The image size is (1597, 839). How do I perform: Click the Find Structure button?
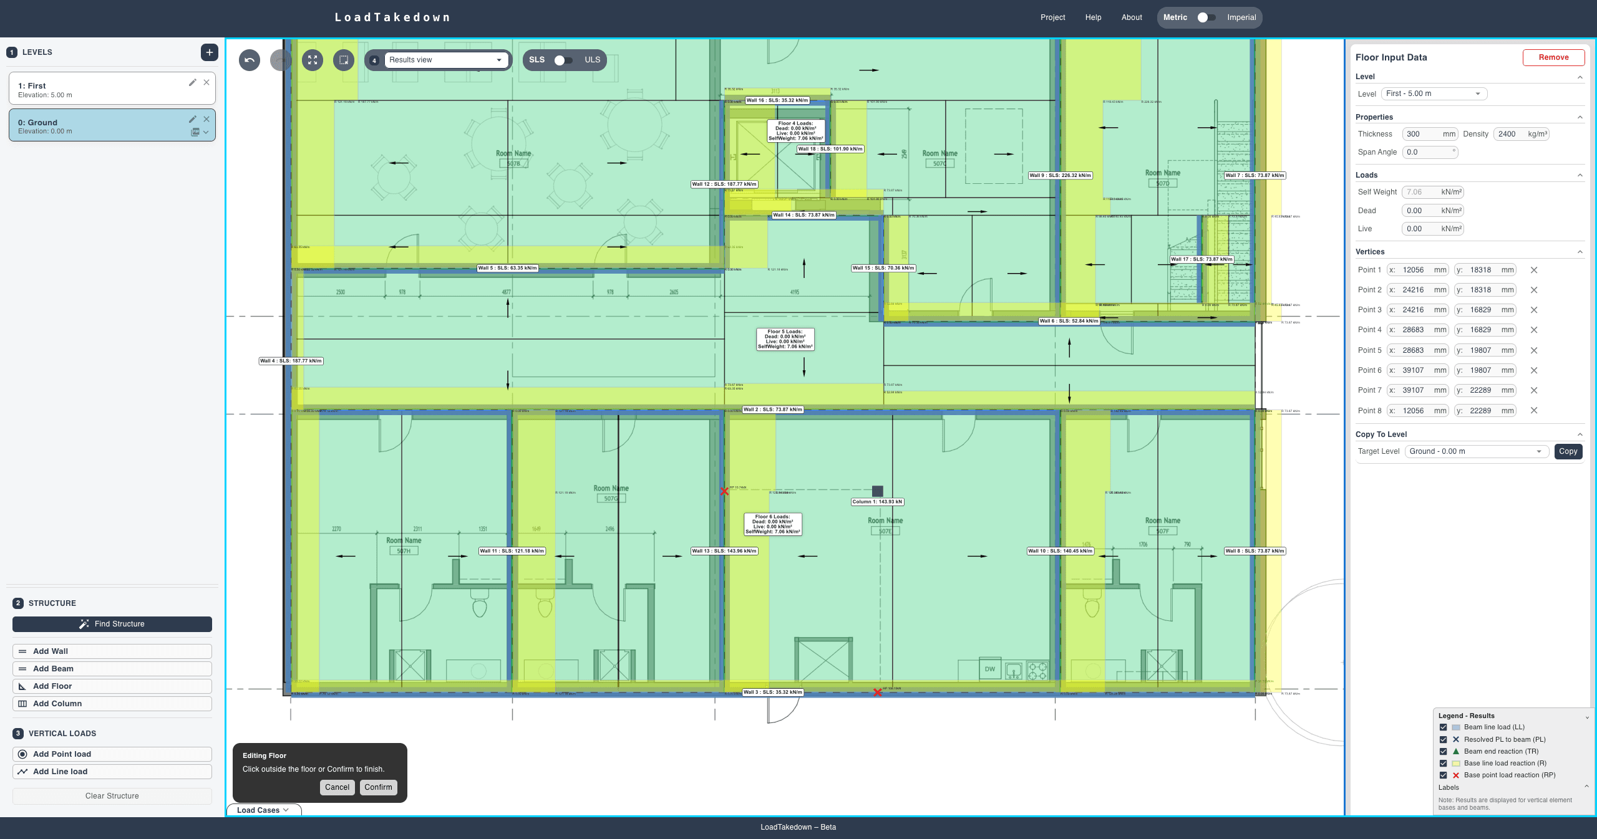(112, 623)
